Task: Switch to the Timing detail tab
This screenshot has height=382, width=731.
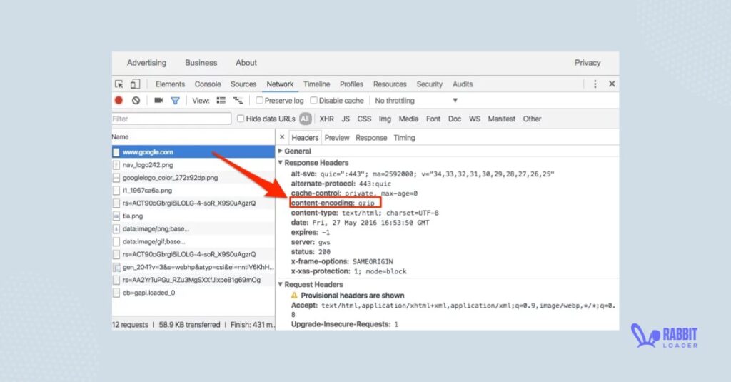Action: (x=404, y=138)
